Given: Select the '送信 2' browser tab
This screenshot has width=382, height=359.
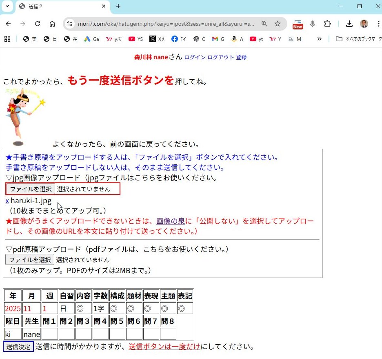Looking at the screenshot, I should click(61, 7).
